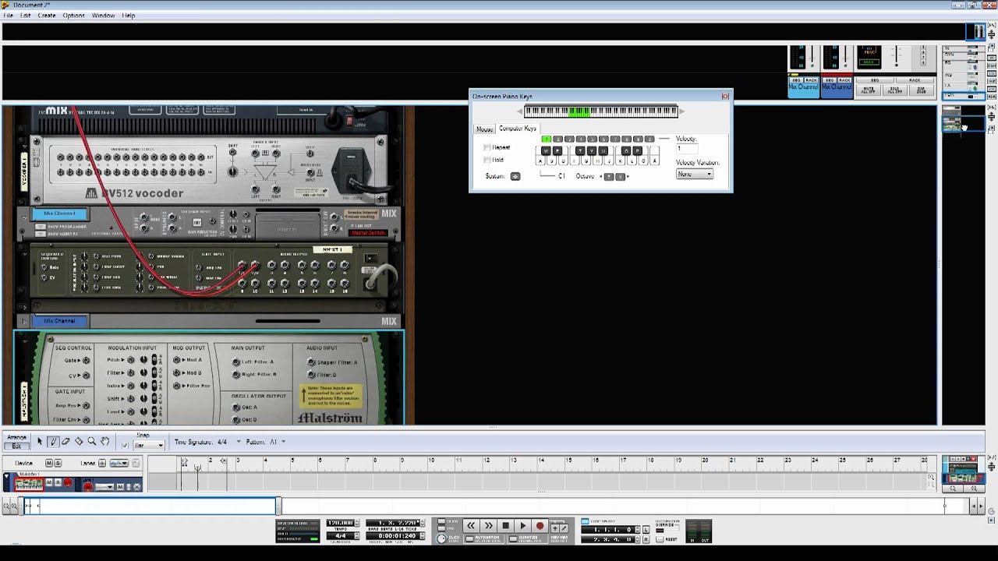
Task: Click the sequencer overview navigator thumbnail
Action: tap(963, 470)
